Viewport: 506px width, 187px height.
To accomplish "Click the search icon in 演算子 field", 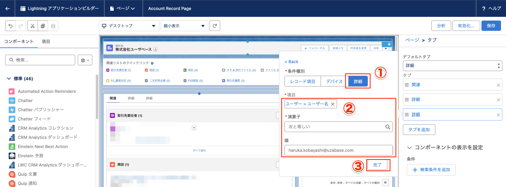I will pyautogui.click(x=387, y=127).
